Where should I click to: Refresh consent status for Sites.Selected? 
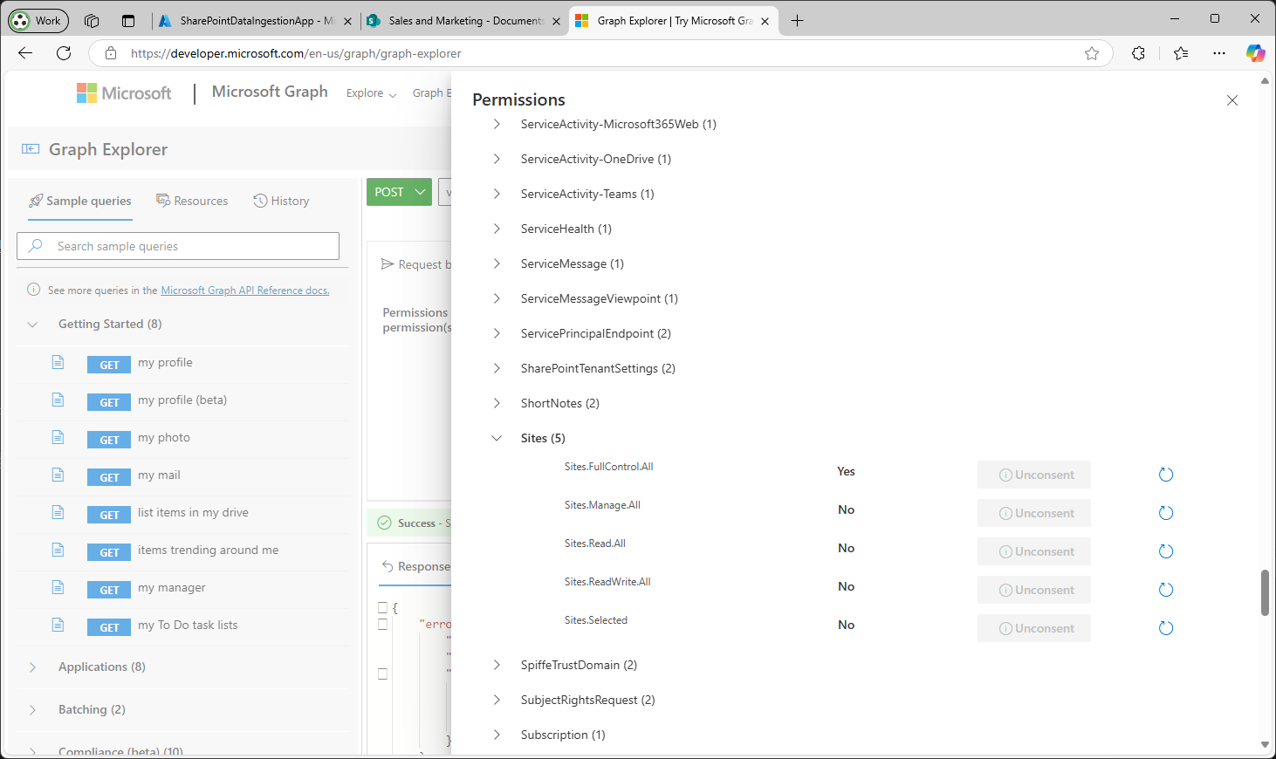(1166, 627)
